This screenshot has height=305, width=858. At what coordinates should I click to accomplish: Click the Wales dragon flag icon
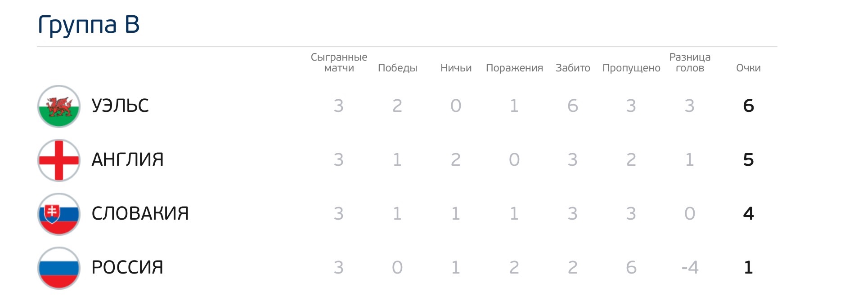59,106
